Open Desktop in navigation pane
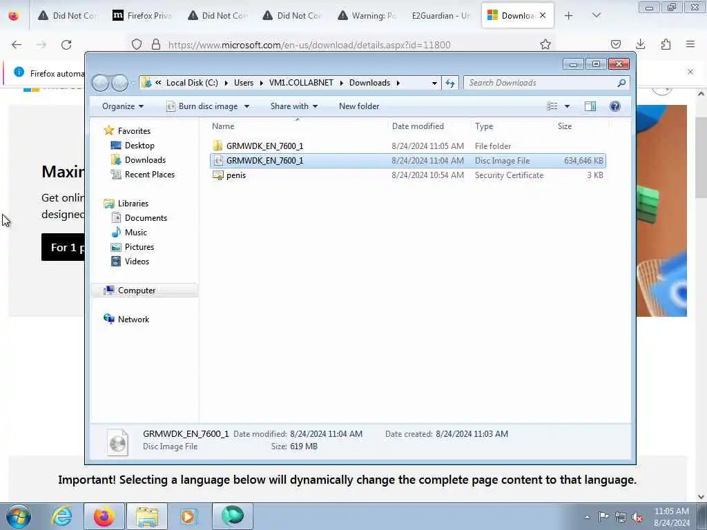The image size is (707, 530). coord(139,146)
